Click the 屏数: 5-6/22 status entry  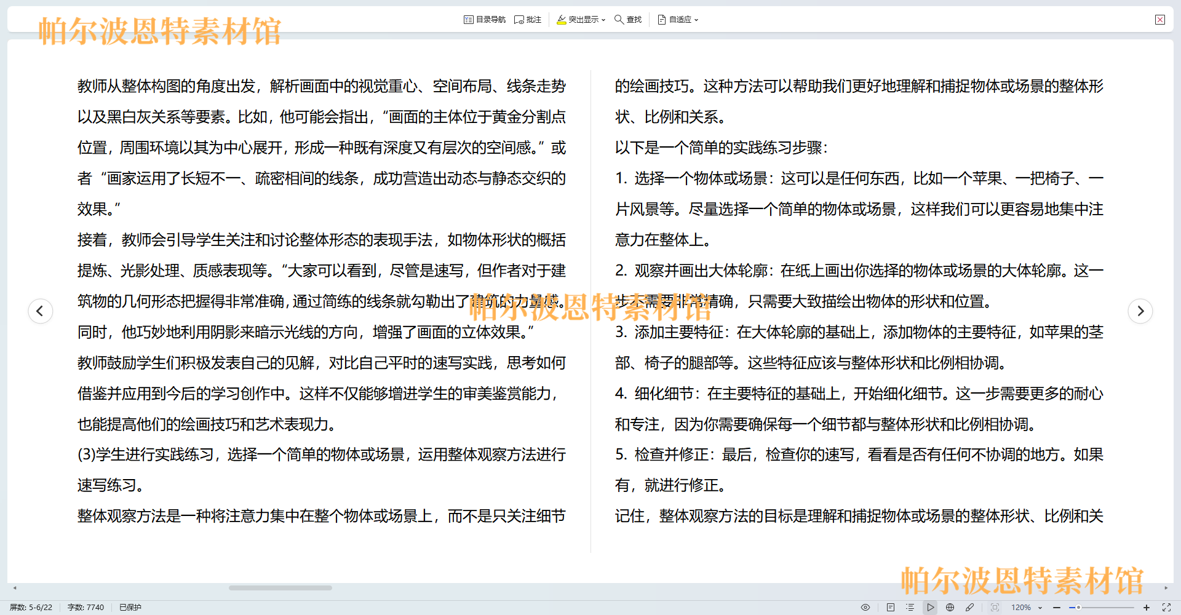(31, 608)
